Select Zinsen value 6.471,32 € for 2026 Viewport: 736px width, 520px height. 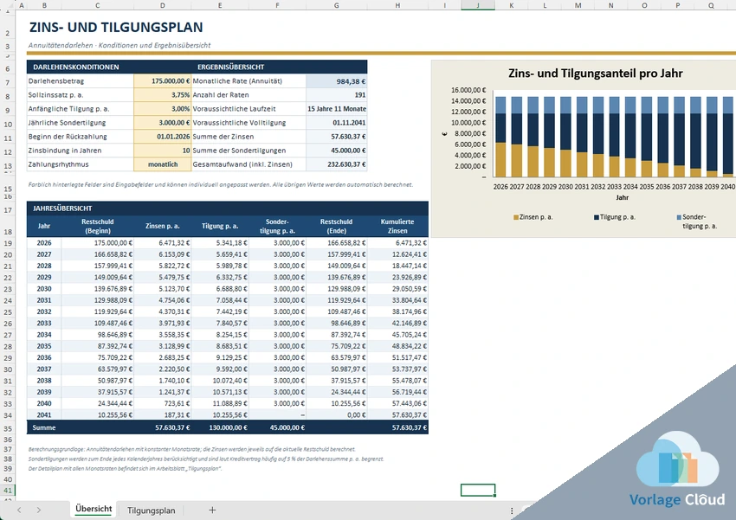pos(163,243)
